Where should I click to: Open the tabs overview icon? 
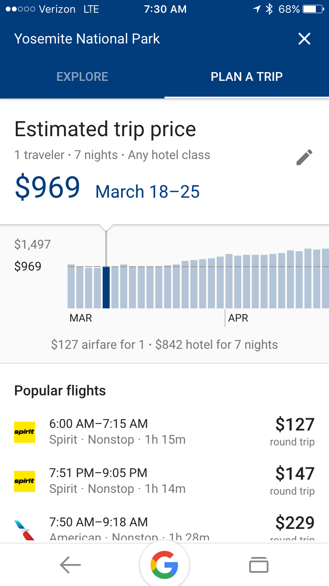pyautogui.click(x=258, y=565)
